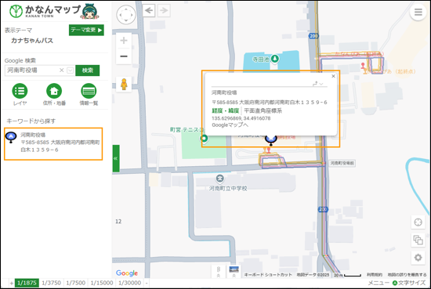431x289 pixels.
Task: Zoom in with the plus button
Action: [124, 41]
